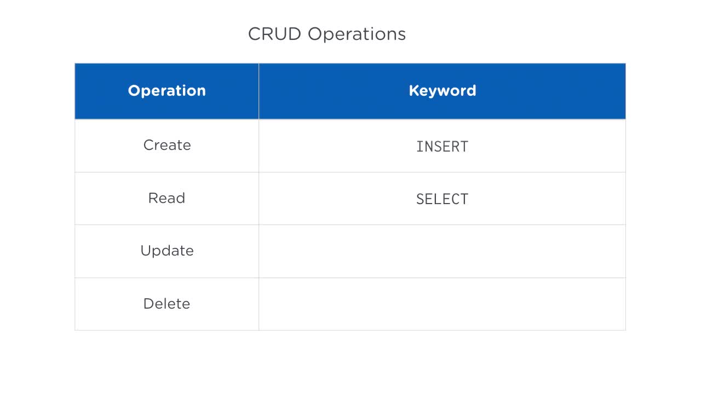Select the Keyword column header
Viewport: 701px width, 394px height.
point(442,91)
